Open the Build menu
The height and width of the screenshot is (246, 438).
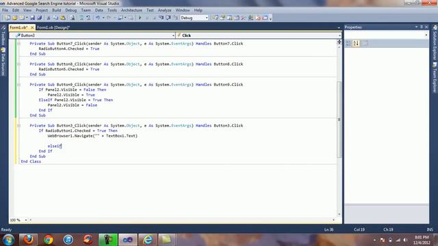pyautogui.click(x=56, y=10)
